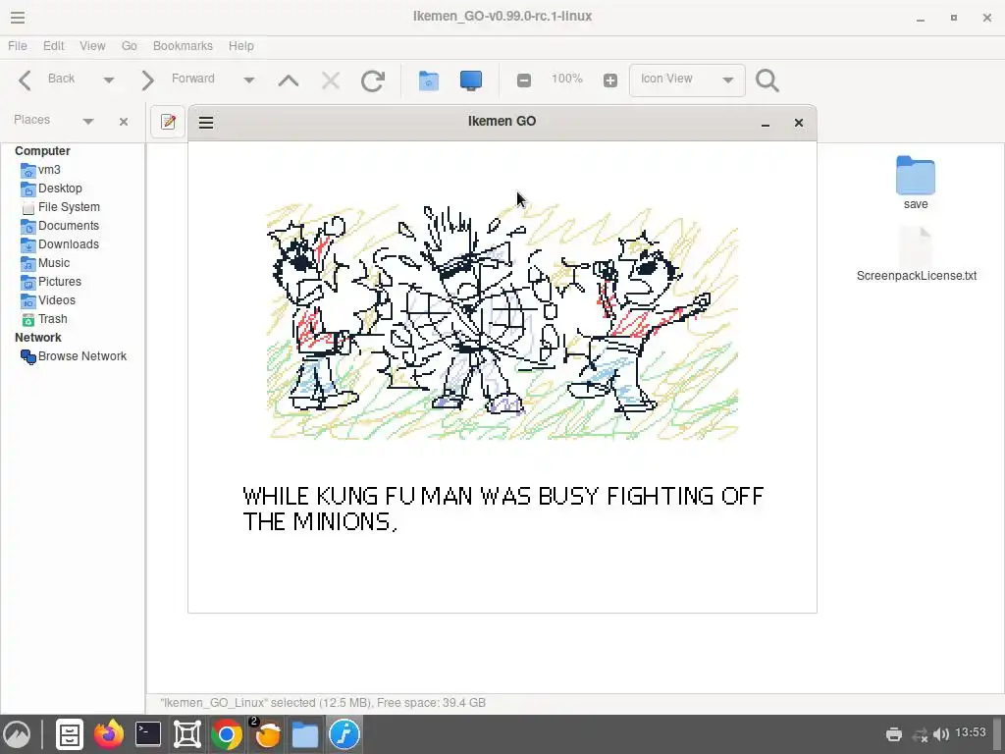
Task: Reload the current folder view
Action: coord(372,81)
